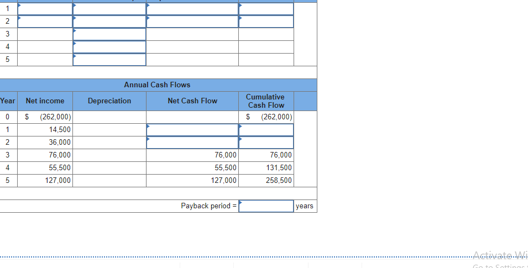Click the 'Annual Cash Flows' table title
The height and width of the screenshot is (268, 528).
pos(157,85)
